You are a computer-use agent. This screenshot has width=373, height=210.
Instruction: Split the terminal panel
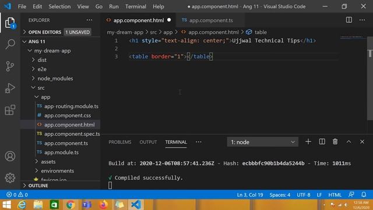coord(322,142)
